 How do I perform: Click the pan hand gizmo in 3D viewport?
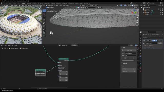tap(137, 20)
